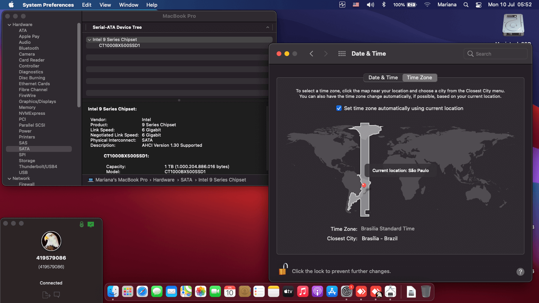Collapse the Hardware section in sidebar
The image size is (539, 303).
(9, 24)
